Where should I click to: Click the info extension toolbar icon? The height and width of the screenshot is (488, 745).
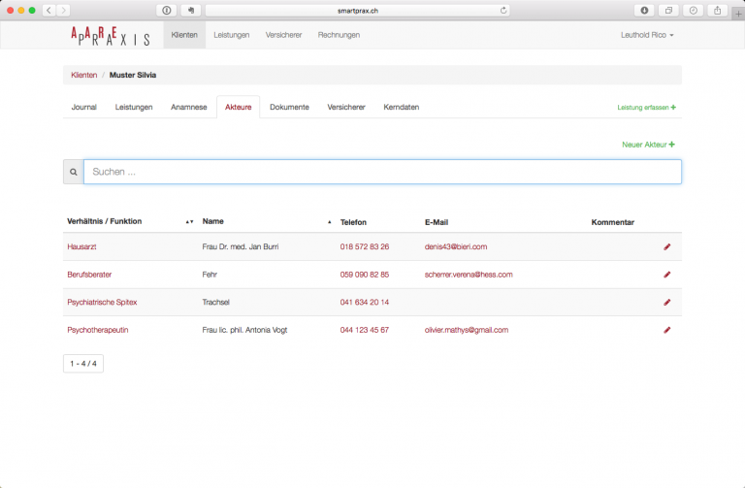167,10
